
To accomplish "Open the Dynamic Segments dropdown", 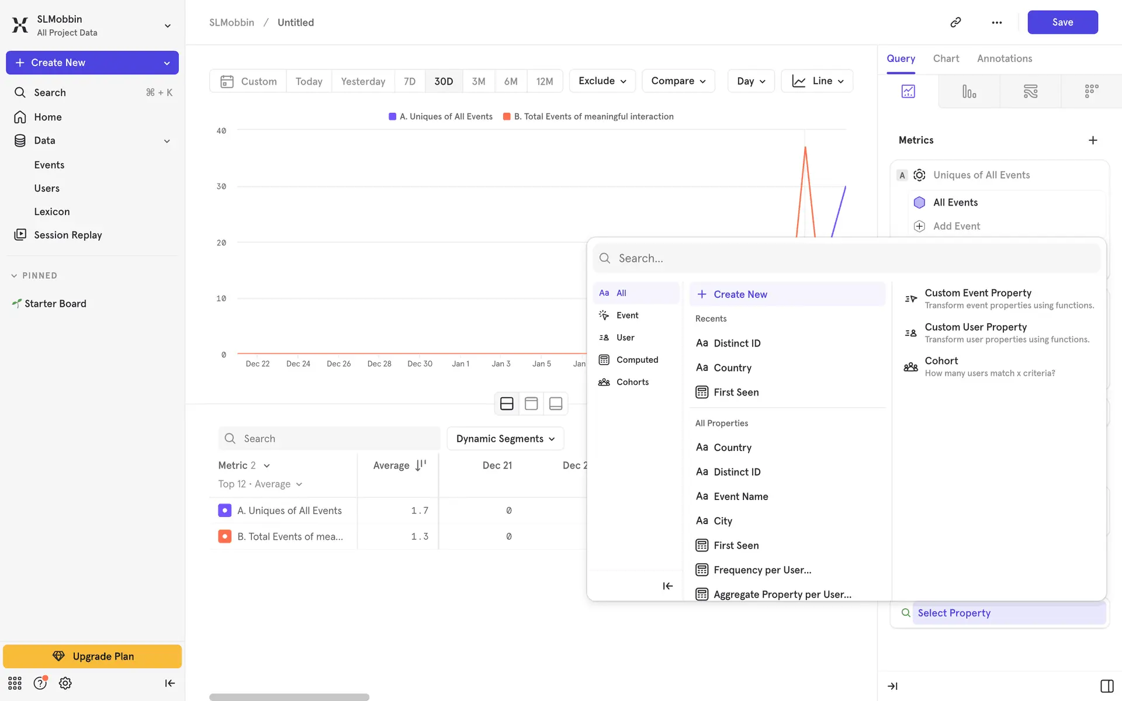I will (505, 439).
